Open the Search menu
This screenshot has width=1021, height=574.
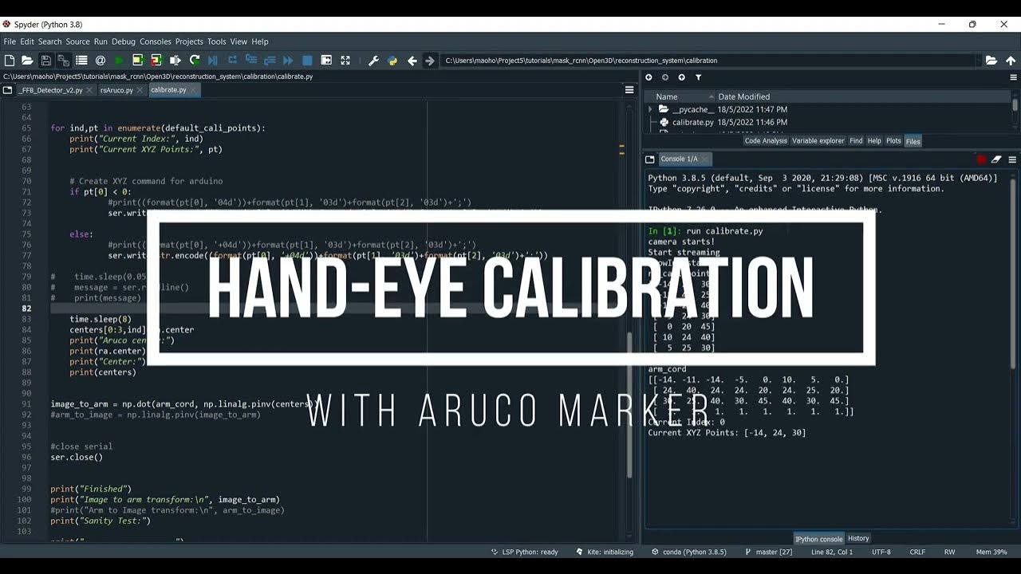click(x=49, y=41)
